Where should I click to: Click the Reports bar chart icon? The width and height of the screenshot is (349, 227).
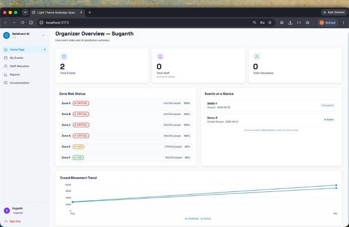(6, 75)
